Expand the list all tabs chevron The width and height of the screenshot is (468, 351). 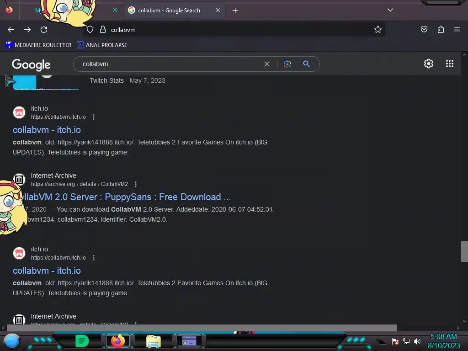390,10
